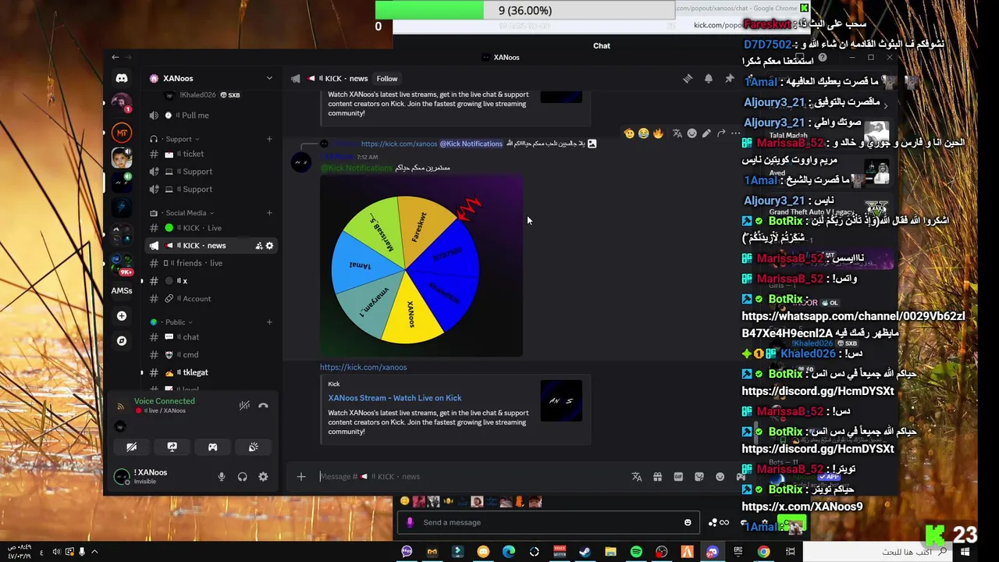Image resolution: width=999 pixels, height=562 pixels.
Task: Go back with Discord arrow
Action: click(x=115, y=57)
